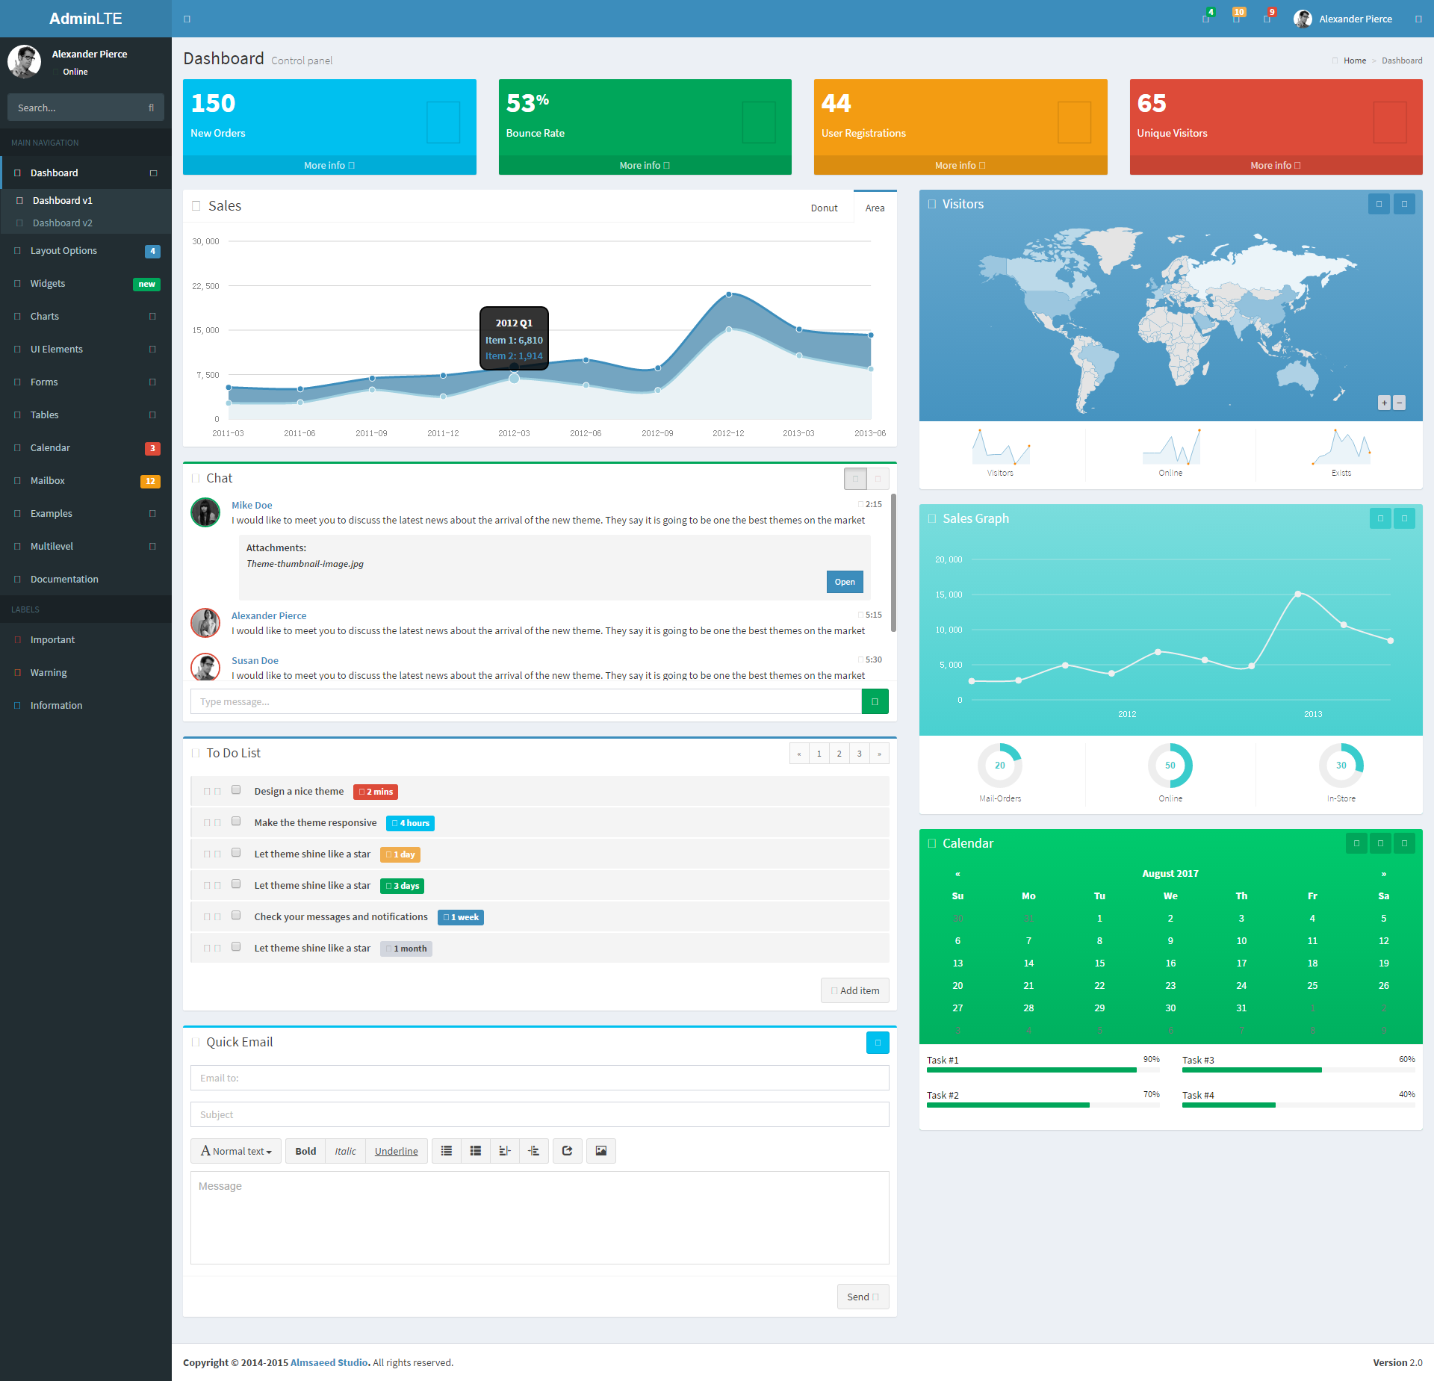Open the Calendar panel options dropdown
Viewport: 1434px width, 1381px height.
(1357, 843)
